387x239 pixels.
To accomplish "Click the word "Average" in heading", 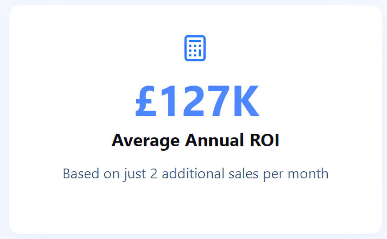I will coord(145,140).
